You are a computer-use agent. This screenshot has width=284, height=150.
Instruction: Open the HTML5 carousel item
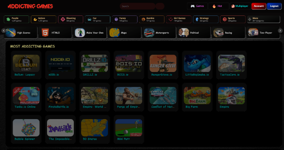[55, 33]
